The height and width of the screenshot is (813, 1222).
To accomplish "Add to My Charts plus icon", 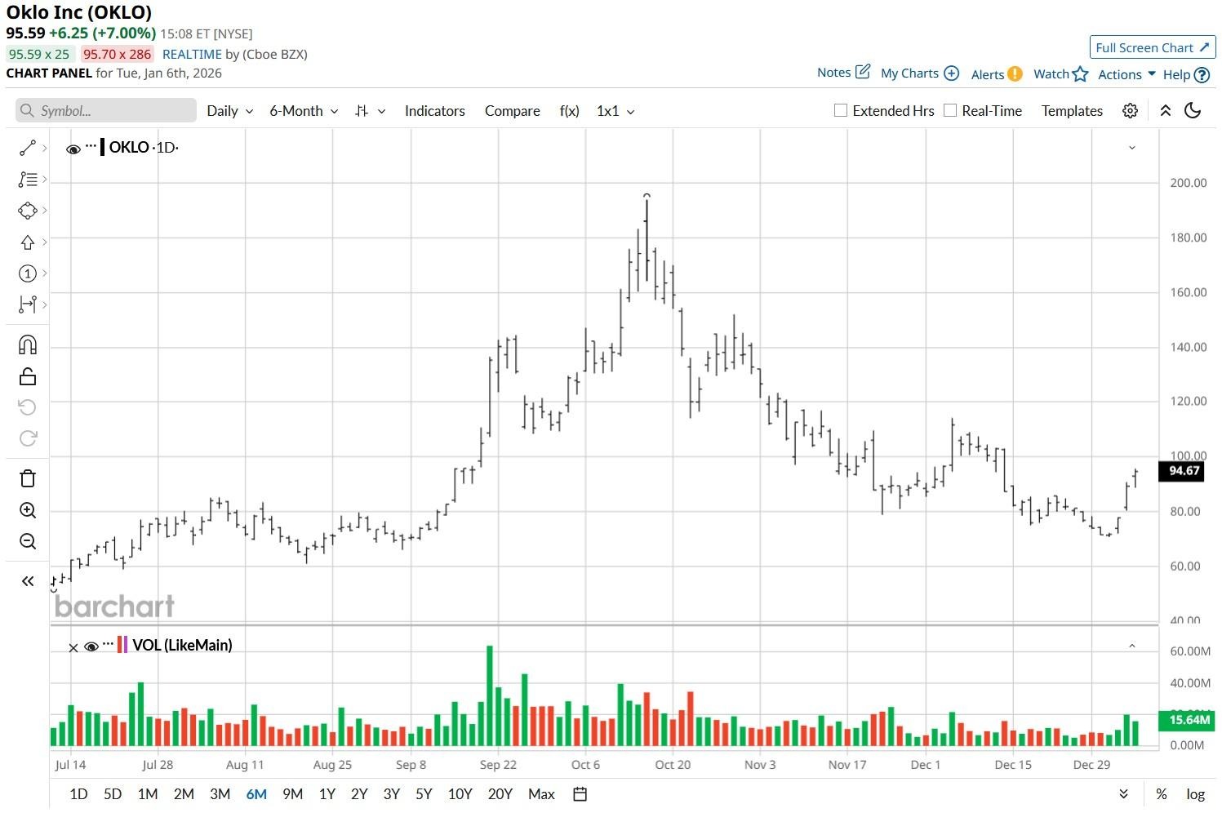I will pos(951,73).
